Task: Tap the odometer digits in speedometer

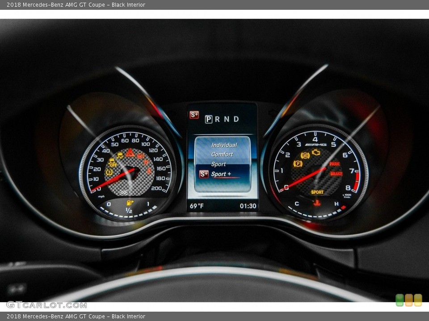Action: click(124, 193)
